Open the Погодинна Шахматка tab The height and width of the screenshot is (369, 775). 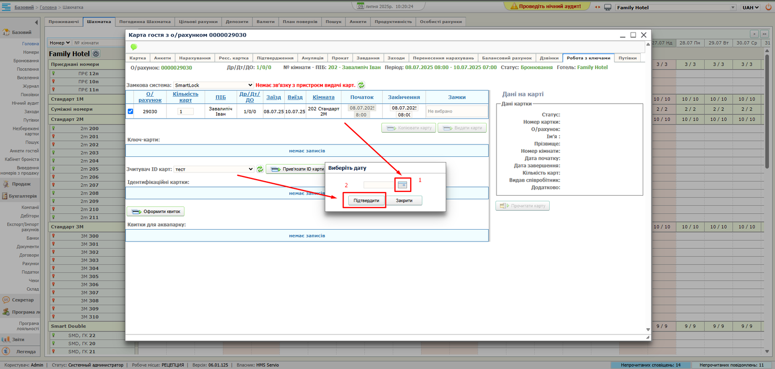(x=145, y=22)
